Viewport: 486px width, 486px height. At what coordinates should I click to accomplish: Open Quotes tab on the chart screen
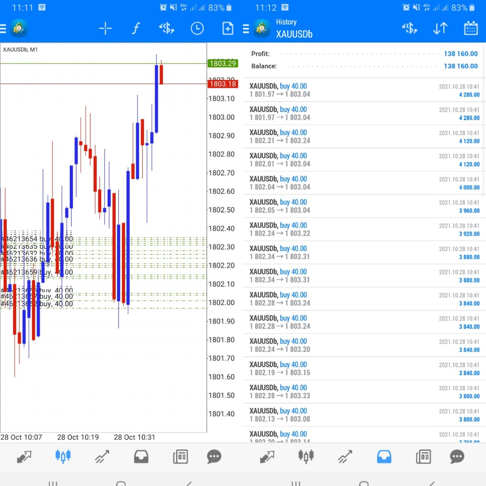pyautogui.click(x=24, y=457)
